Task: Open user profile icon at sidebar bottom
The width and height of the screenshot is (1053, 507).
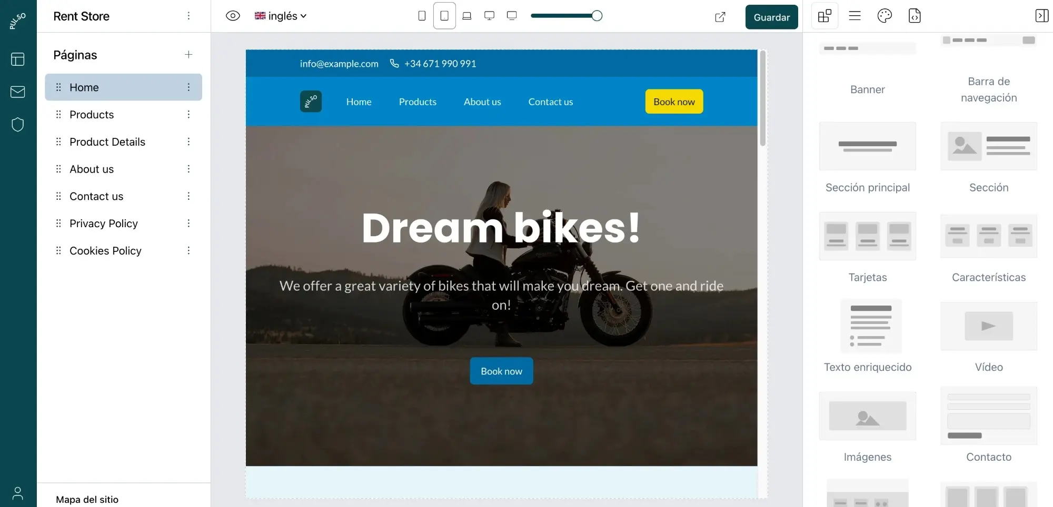Action: tap(18, 493)
